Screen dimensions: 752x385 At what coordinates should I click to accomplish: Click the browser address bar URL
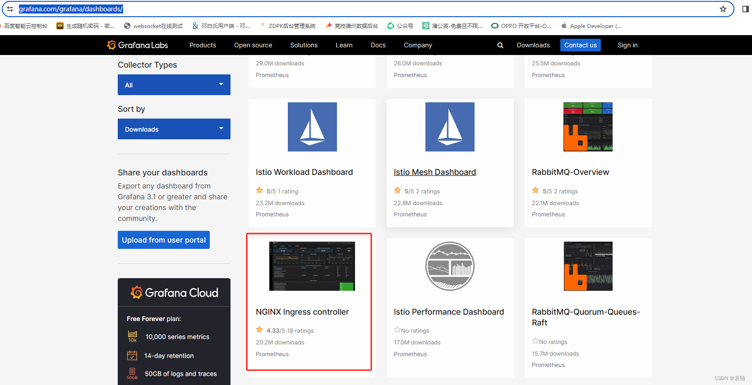(x=71, y=9)
